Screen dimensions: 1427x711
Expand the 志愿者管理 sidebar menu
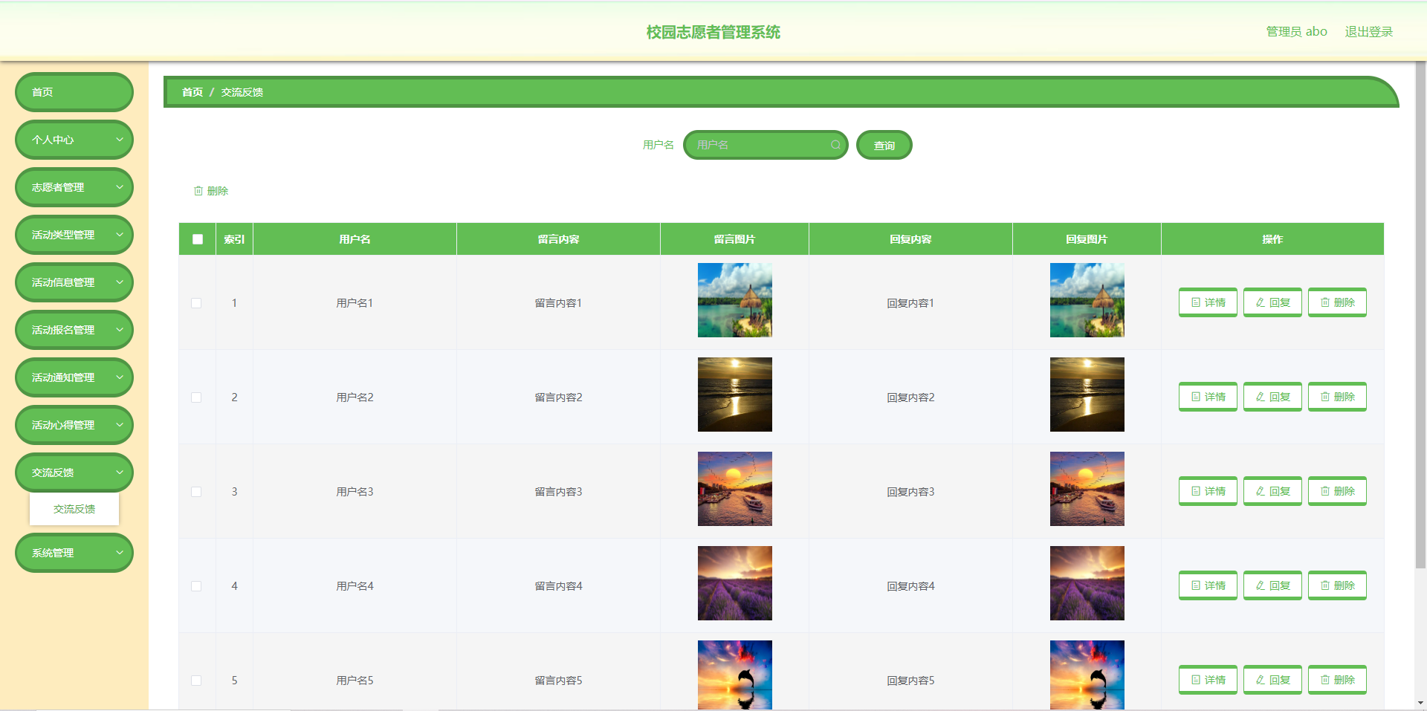[74, 187]
